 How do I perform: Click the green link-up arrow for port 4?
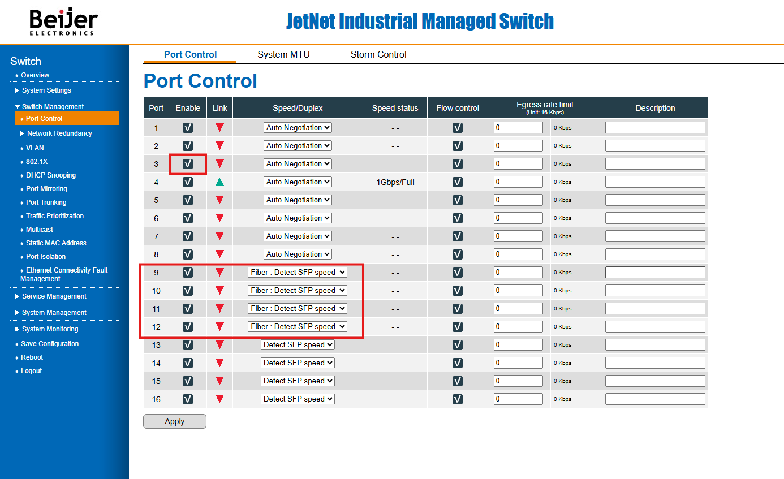[219, 182]
